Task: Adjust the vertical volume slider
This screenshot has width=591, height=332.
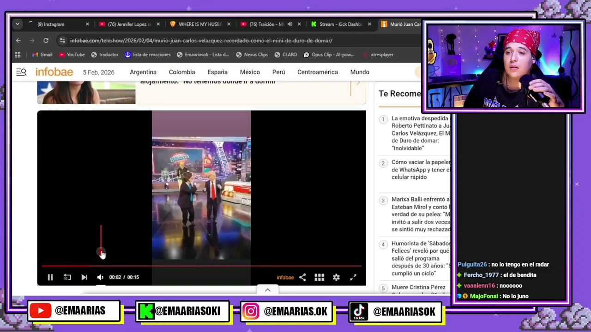Action: 101,239
